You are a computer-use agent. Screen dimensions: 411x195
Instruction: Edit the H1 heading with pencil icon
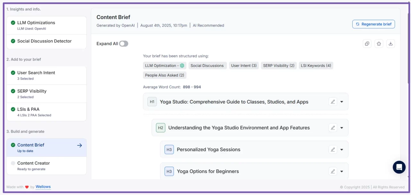(x=333, y=102)
